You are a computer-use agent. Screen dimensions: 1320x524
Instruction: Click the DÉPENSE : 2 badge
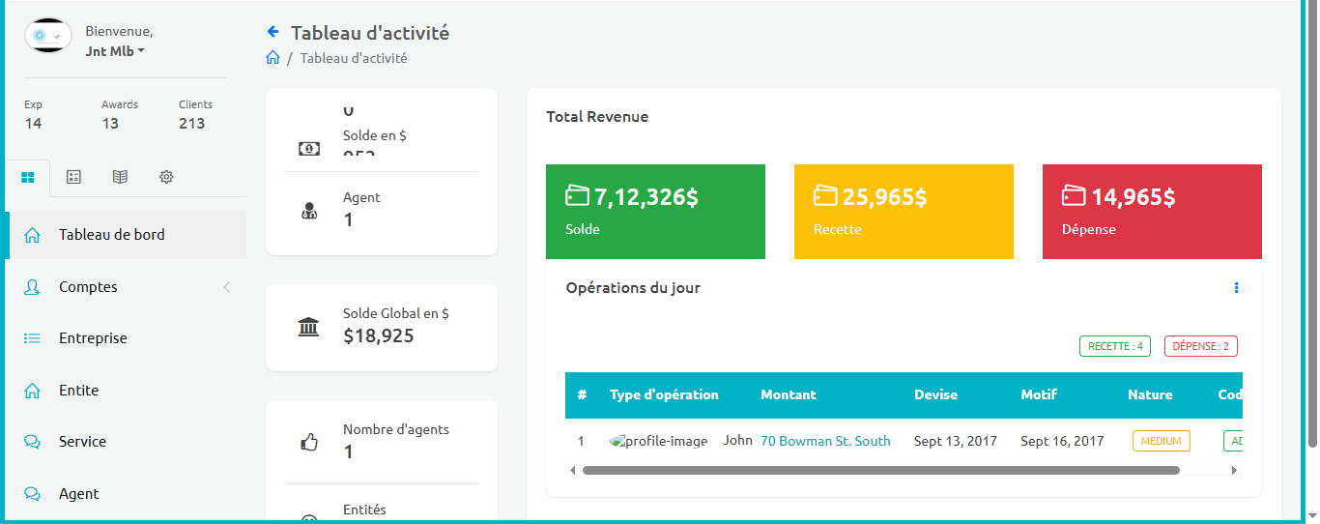click(1200, 346)
